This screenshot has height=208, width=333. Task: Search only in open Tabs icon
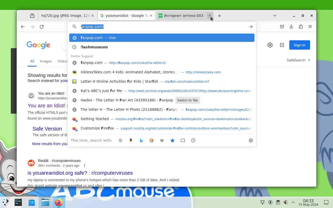point(183,140)
